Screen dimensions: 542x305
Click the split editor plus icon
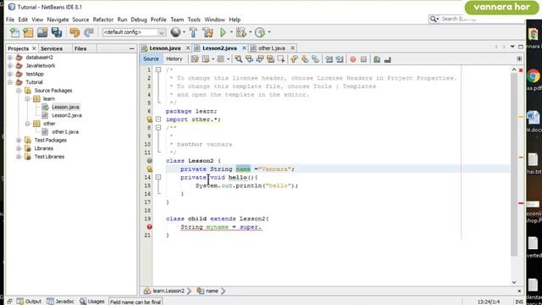[519, 58]
